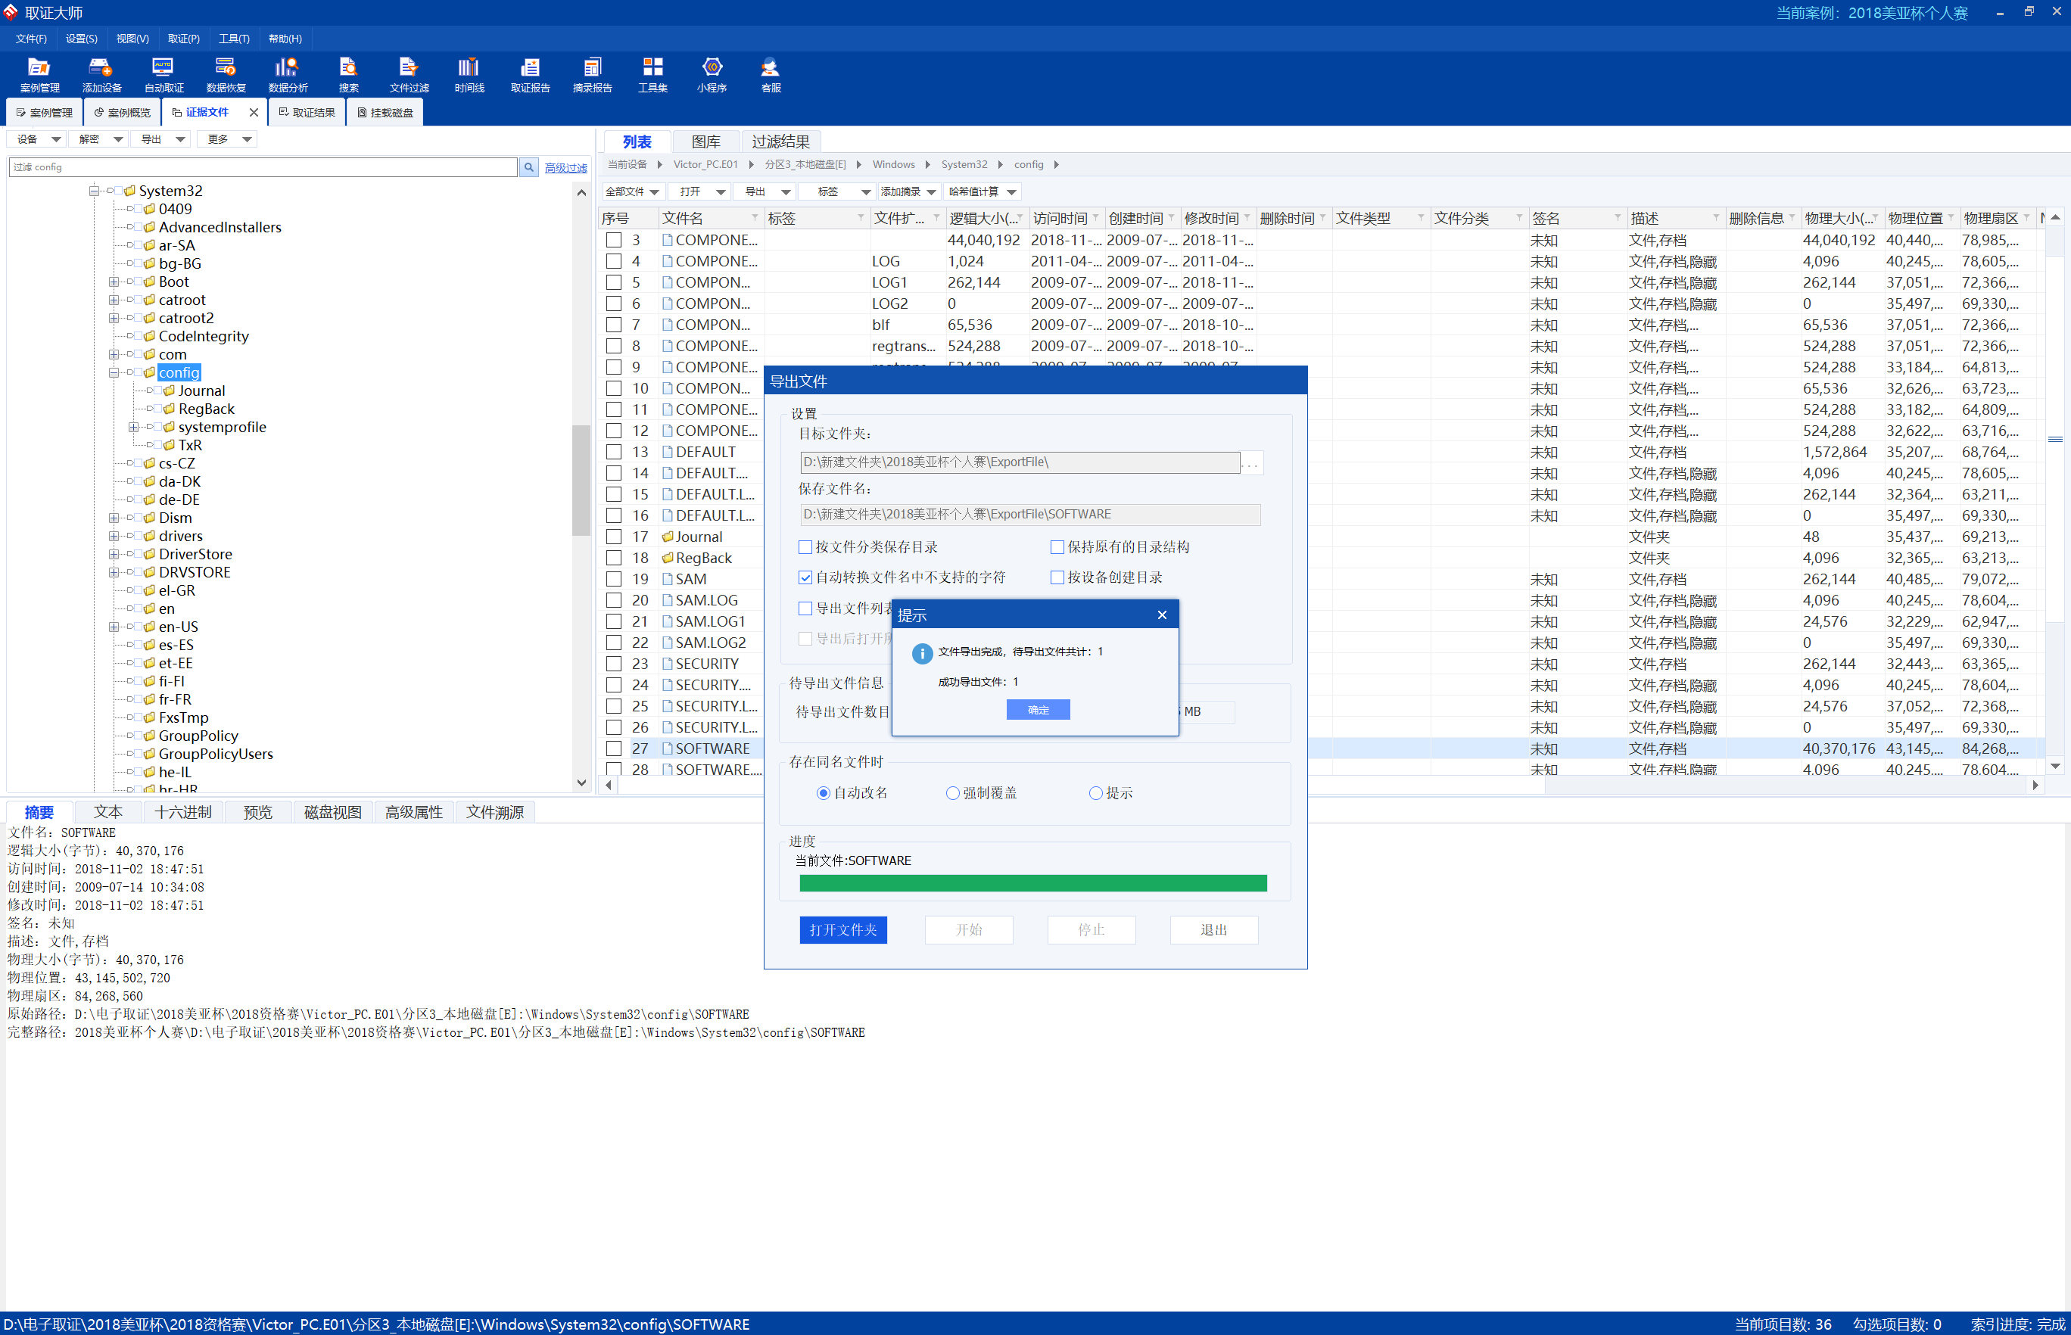Expand the systemprofile tree folder
Viewport: 2071px width, 1335px height.
click(132, 428)
